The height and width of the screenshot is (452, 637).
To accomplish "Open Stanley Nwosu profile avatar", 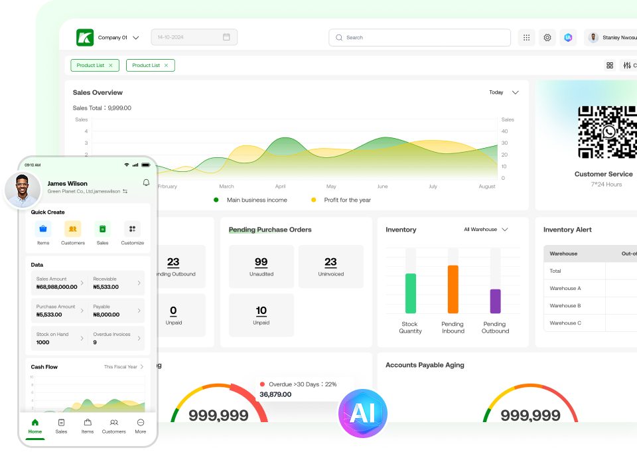I will (593, 37).
